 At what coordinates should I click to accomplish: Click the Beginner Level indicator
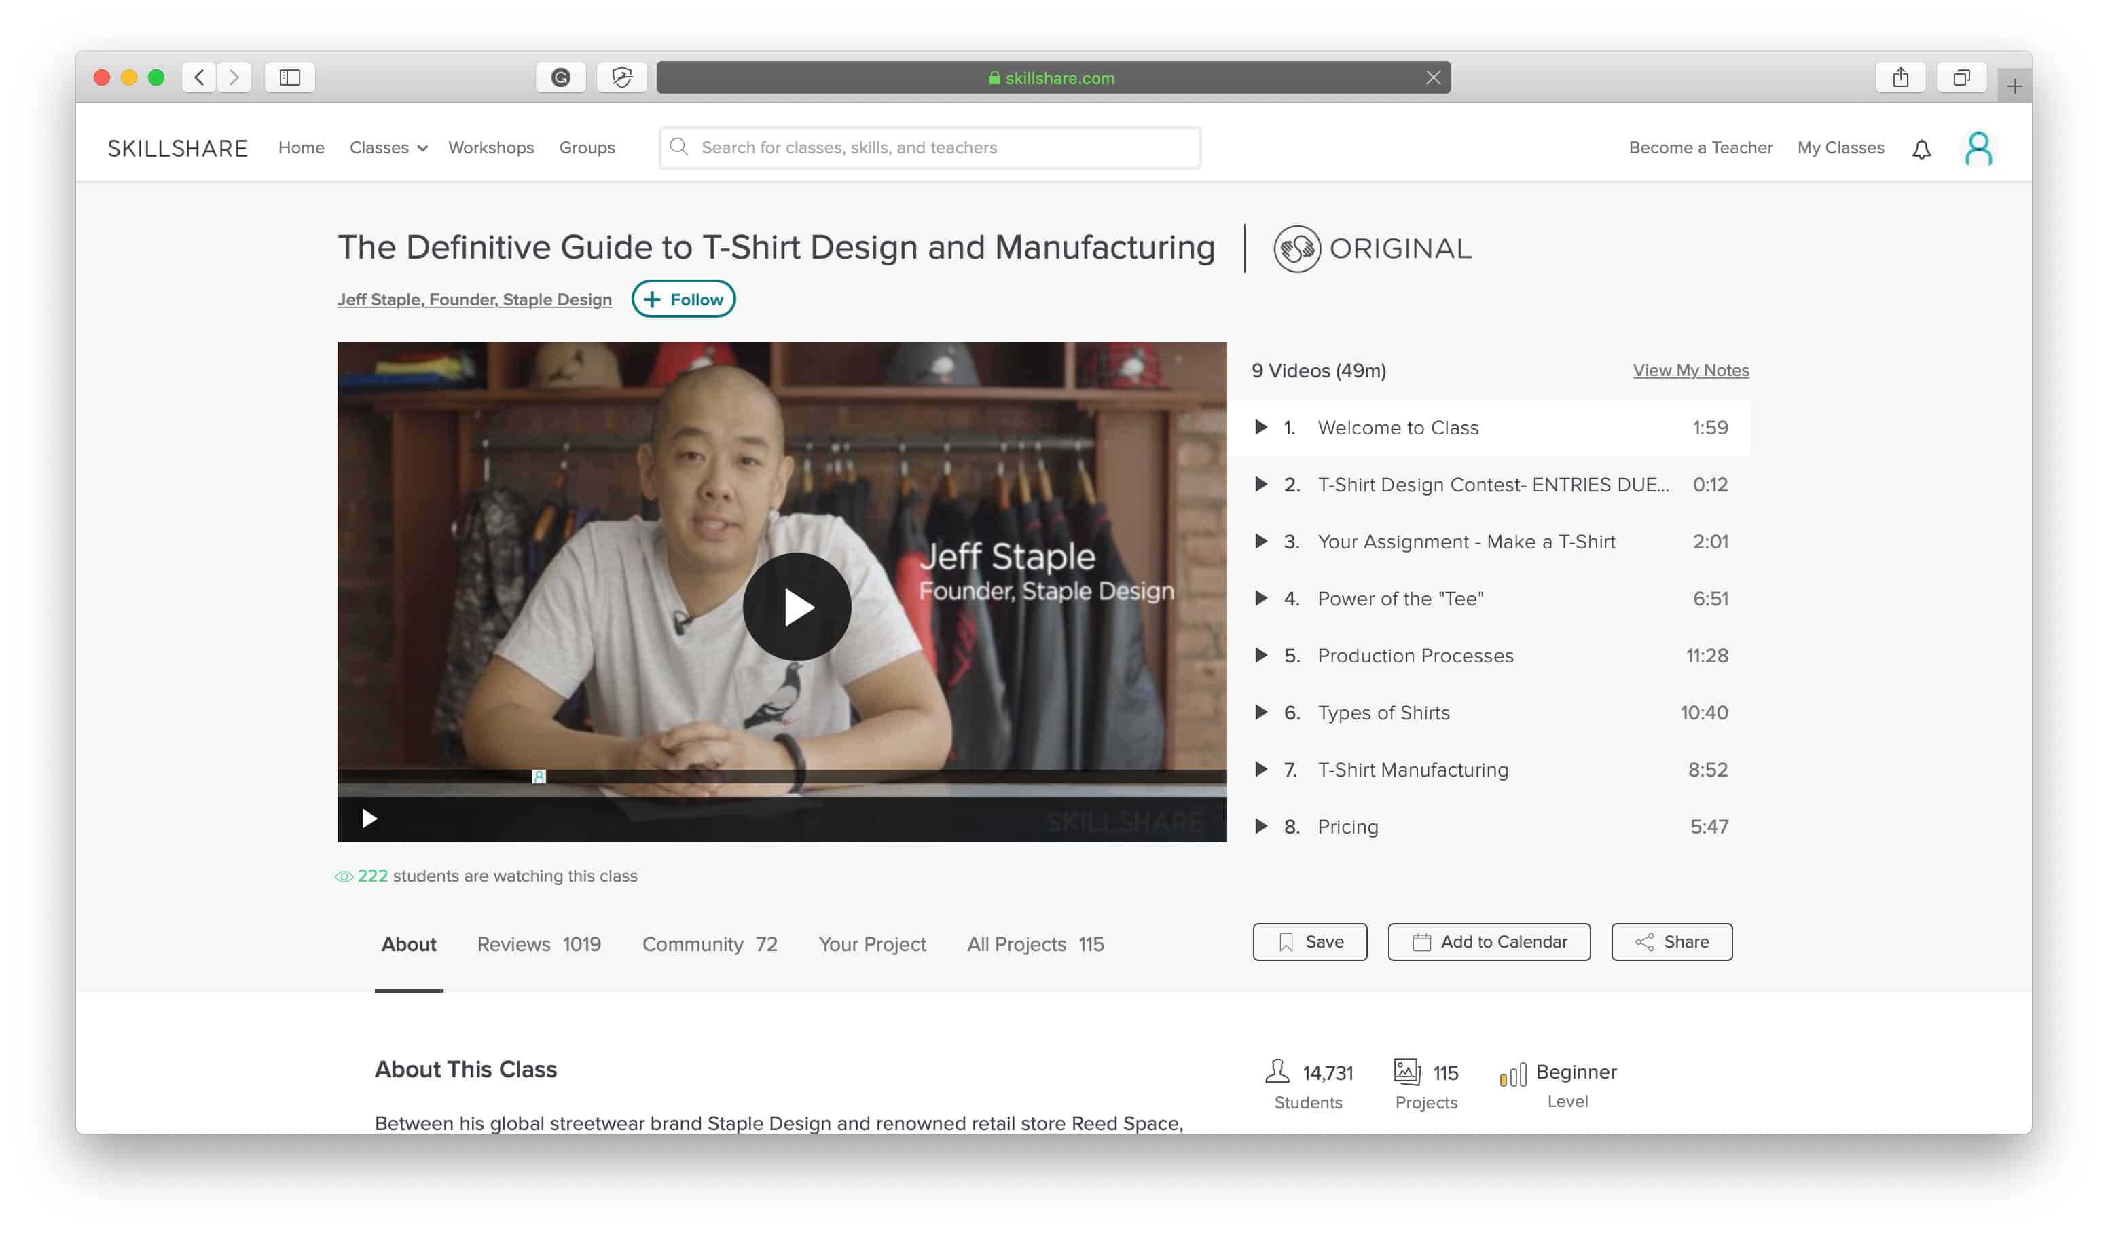click(x=1558, y=1085)
